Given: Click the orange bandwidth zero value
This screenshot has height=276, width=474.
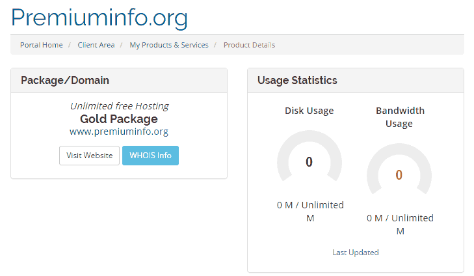Looking at the screenshot, I should (399, 175).
